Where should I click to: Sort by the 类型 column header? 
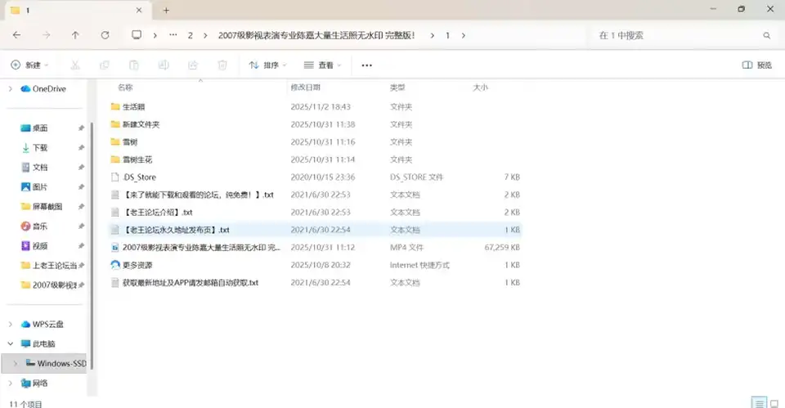tap(397, 87)
